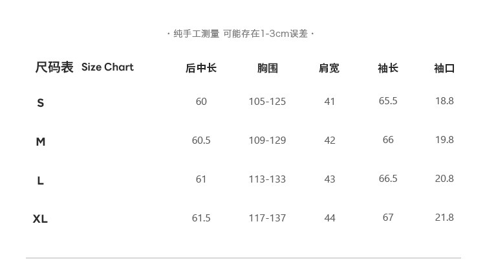Select the 后中长 column header

point(201,68)
